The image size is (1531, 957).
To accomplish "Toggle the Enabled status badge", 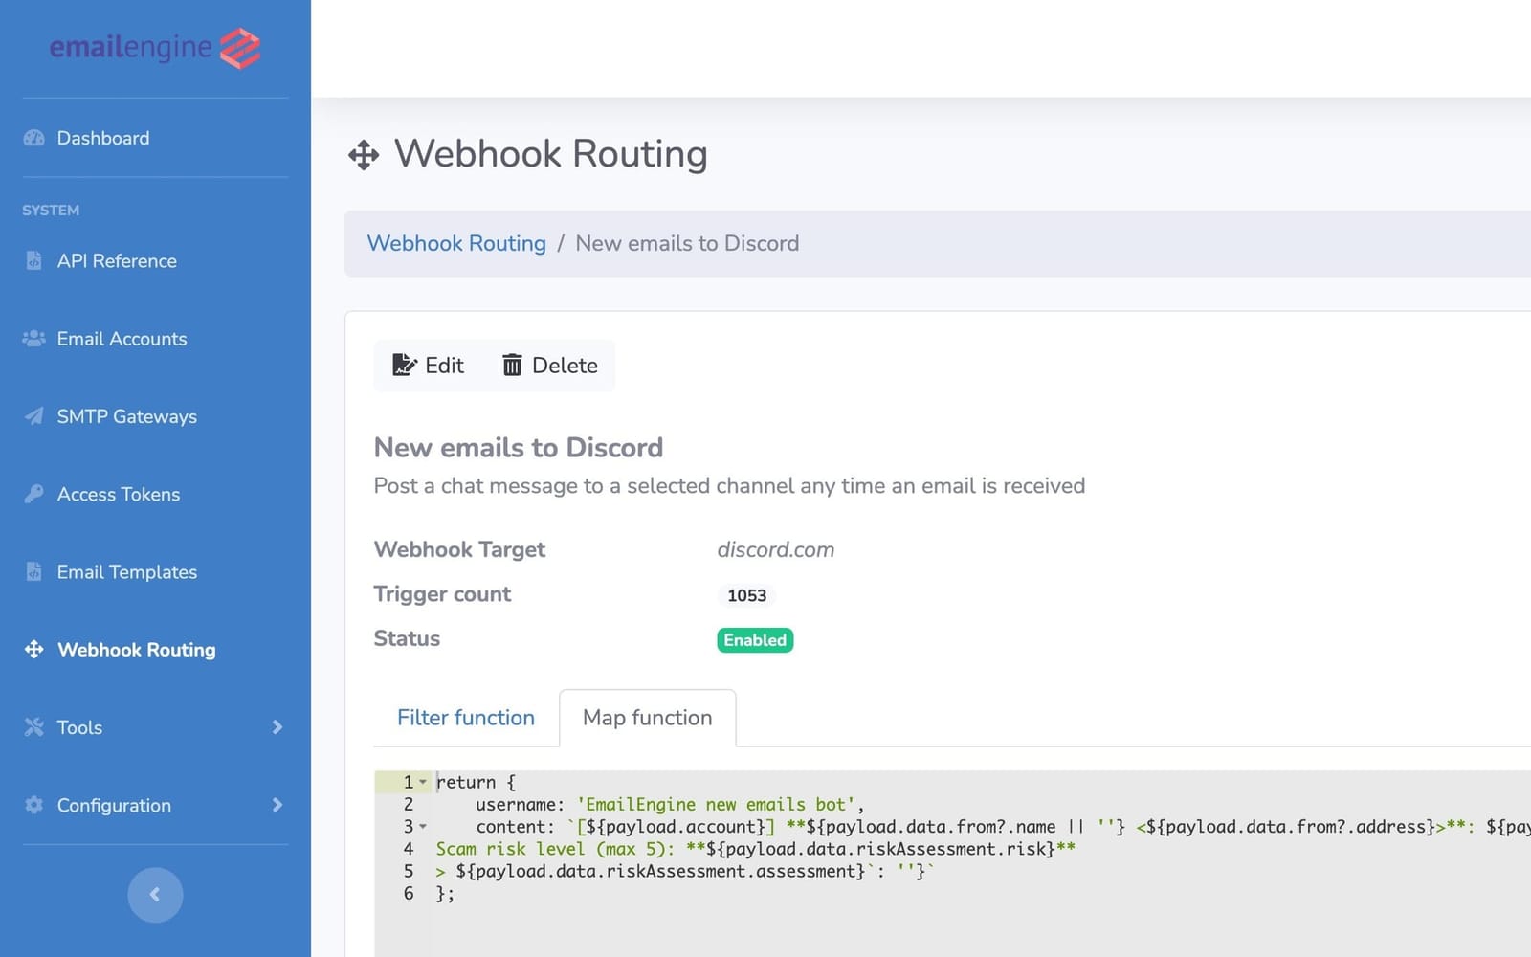I will [754, 639].
